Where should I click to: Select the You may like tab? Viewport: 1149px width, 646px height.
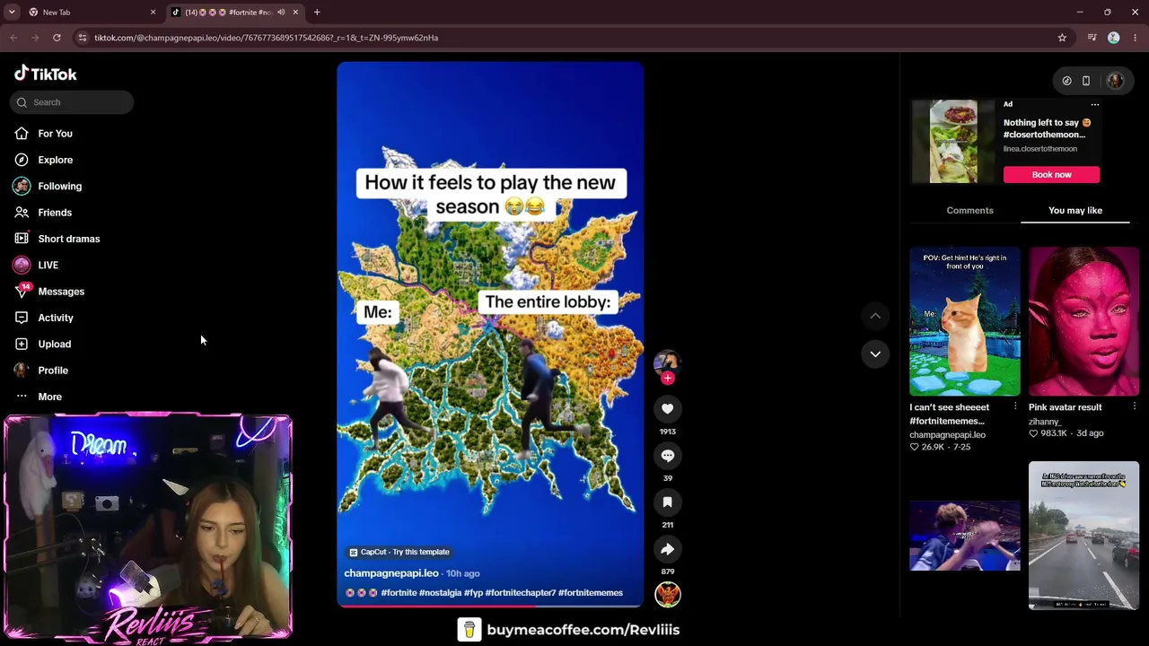tap(1074, 210)
